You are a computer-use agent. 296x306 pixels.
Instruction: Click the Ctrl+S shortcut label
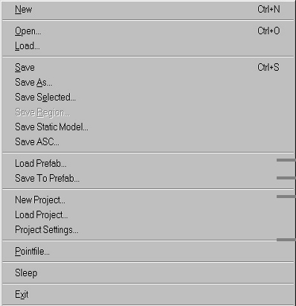pyautogui.click(x=268, y=68)
